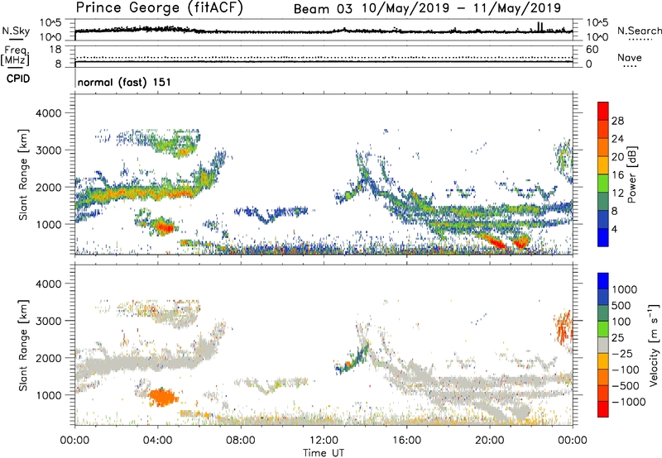Click the "Beam 03" label in the title

(323, 9)
